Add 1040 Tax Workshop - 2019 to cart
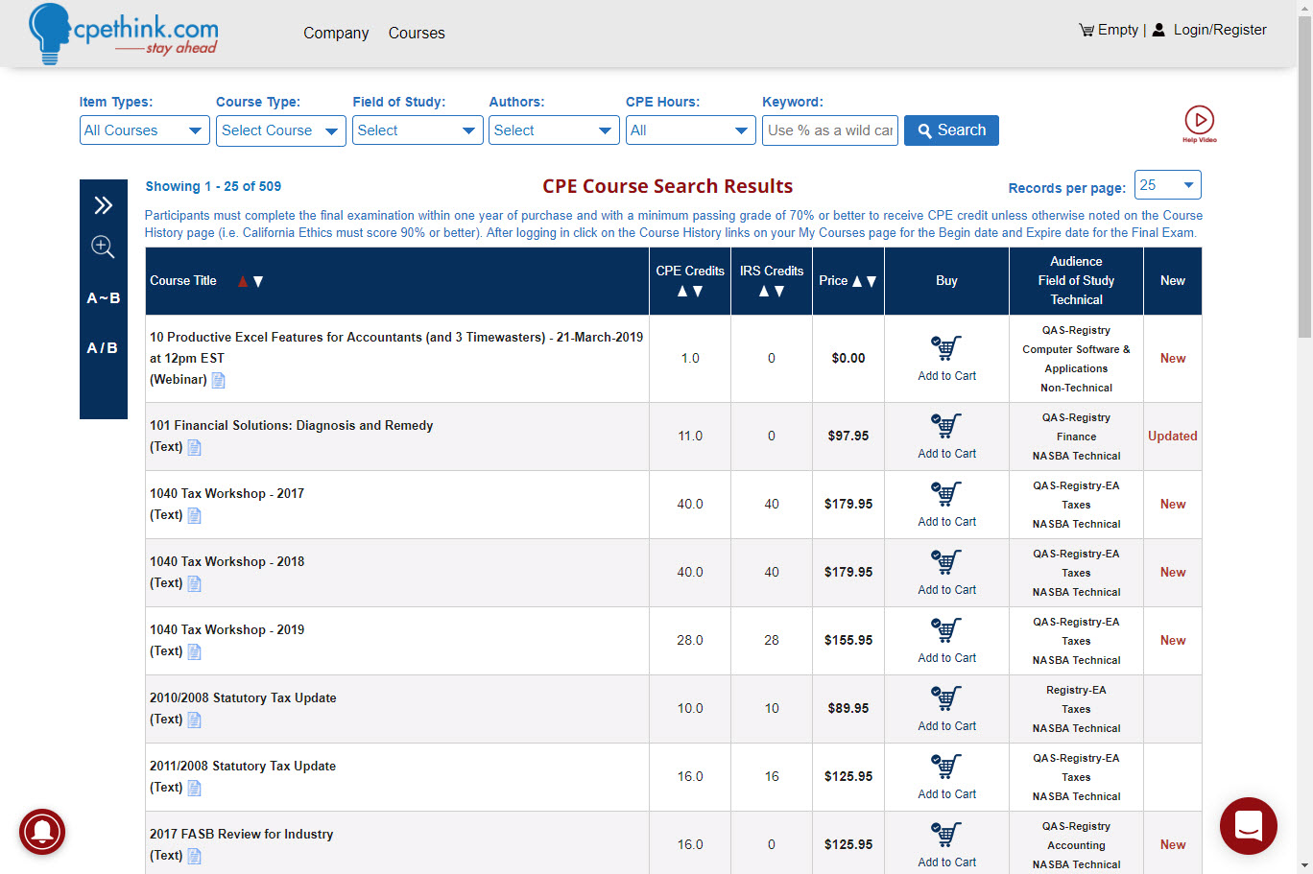 tap(946, 641)
